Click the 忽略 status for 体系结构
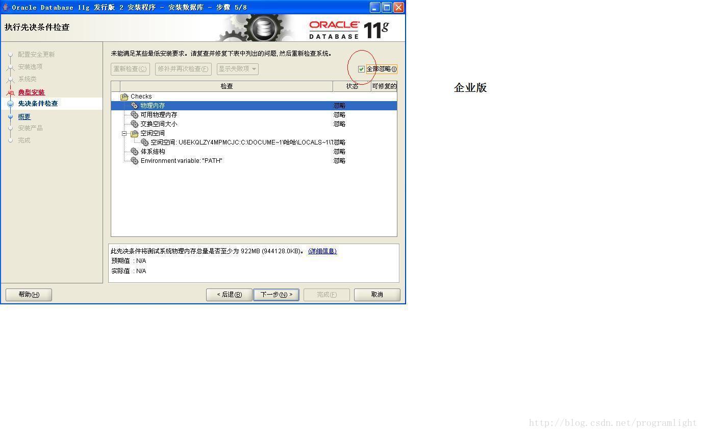703x433 pixels. 339,152
